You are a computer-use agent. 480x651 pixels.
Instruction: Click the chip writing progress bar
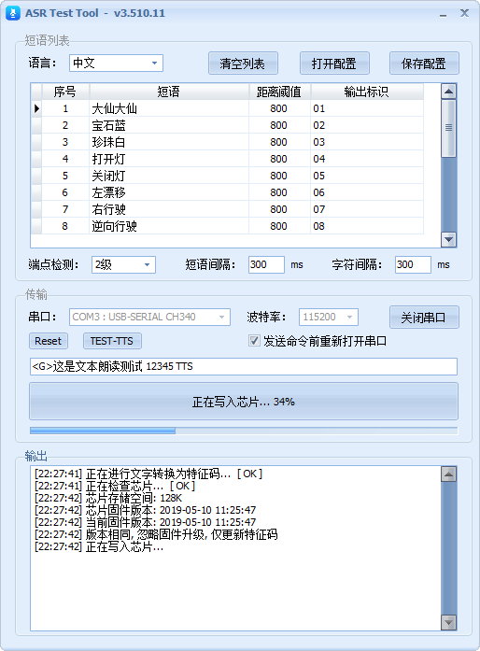coord(244,431)
